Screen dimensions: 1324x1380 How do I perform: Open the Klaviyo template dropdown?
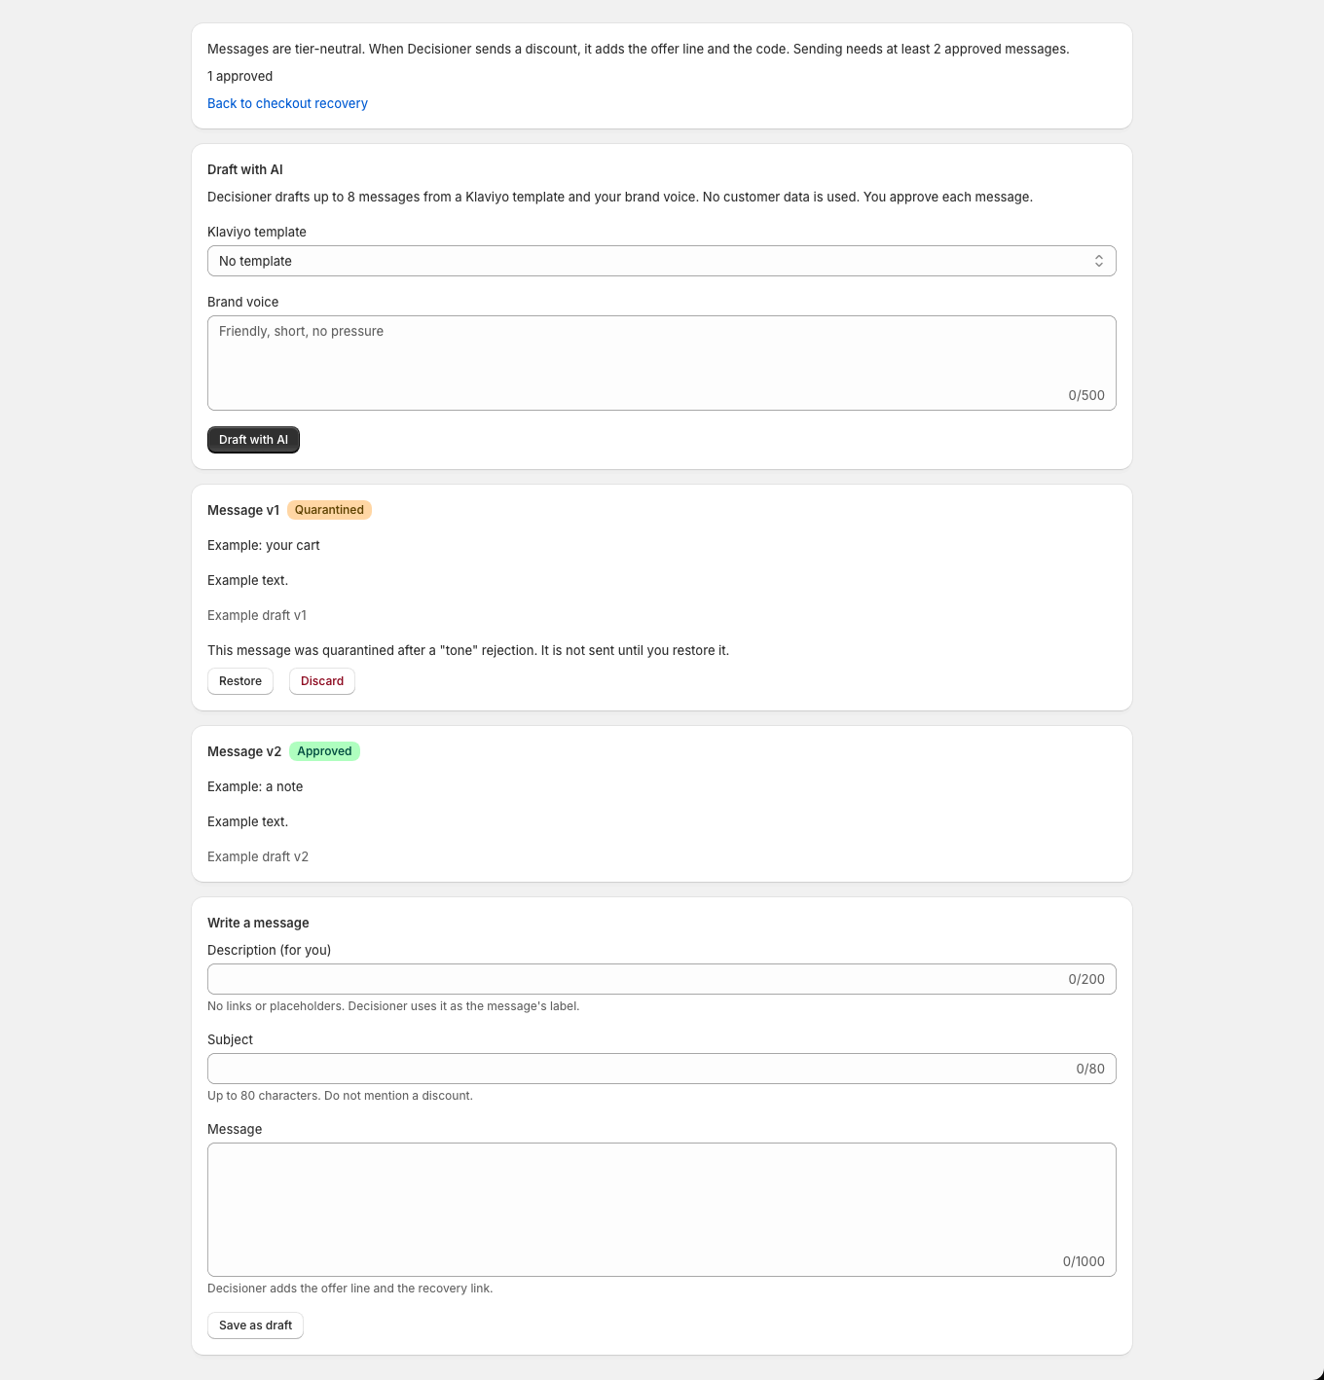tap(661, 261)
